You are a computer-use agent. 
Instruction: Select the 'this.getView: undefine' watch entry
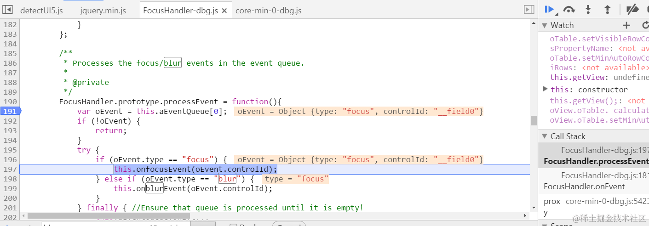coord(599,77)
